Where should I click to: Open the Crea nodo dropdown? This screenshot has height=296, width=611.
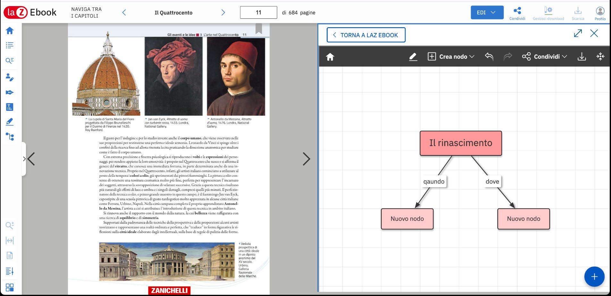[451, 57]
